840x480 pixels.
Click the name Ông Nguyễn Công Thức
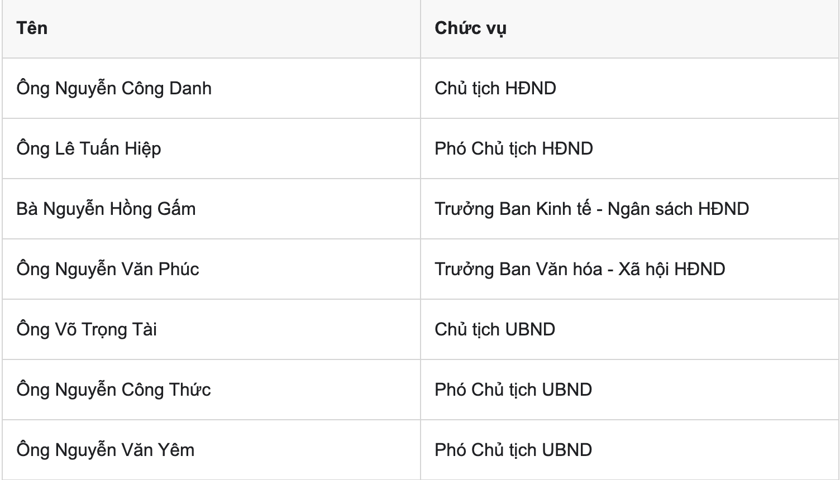click(114, 390)
